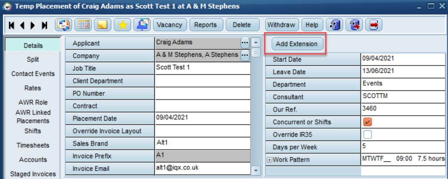This screenshot has width=448, height=179.
Task: Go to first record arrow icon
Action: click(x=12, y=25)
